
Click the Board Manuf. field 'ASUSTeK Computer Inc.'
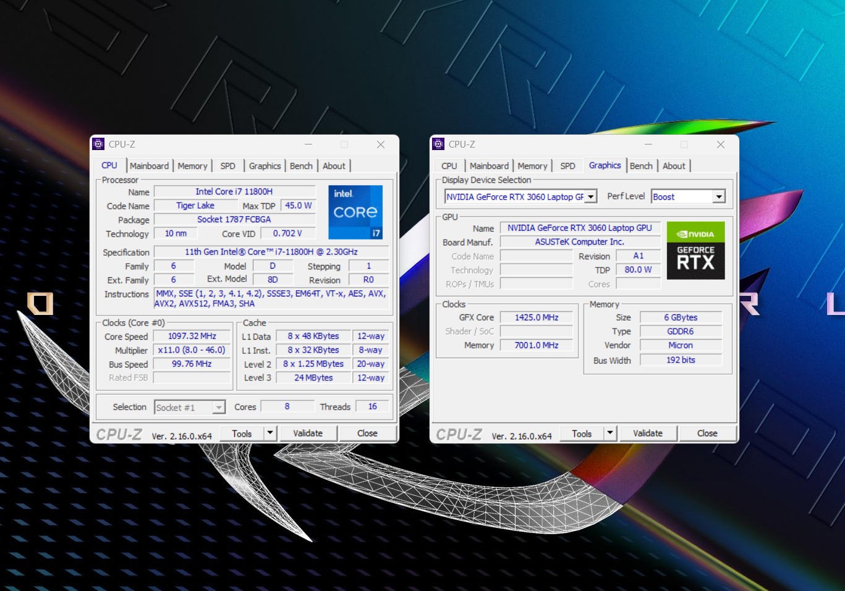click(580, 241)
